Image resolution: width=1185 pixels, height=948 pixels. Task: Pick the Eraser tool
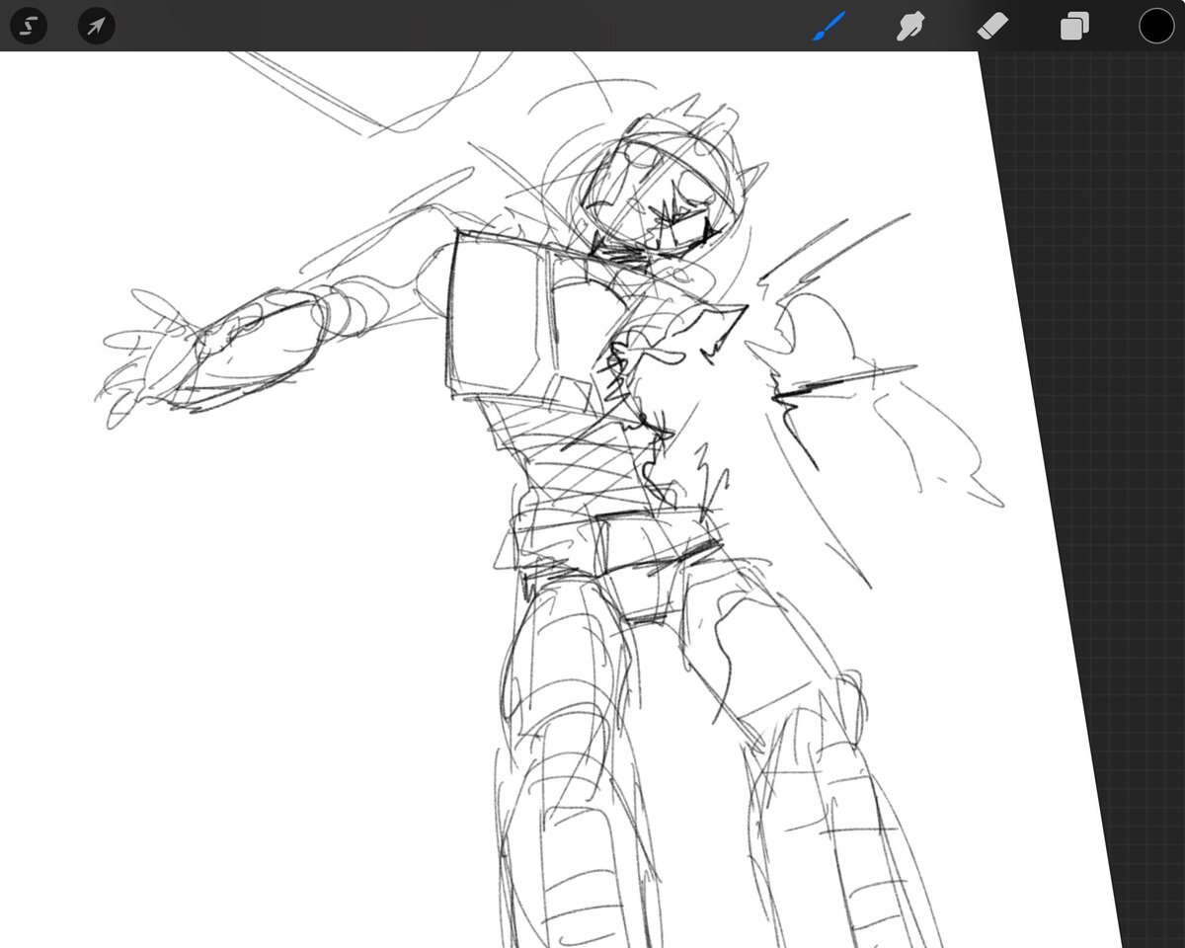click(991, 27)
